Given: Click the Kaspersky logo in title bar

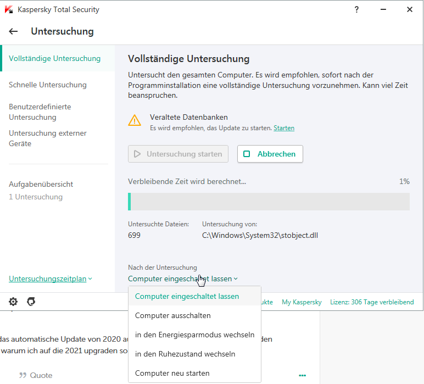Looking at the screenshot, I should point(9,9).
